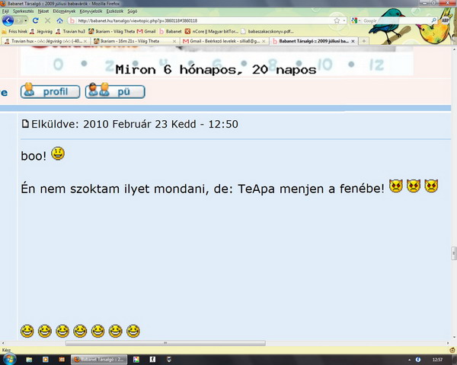Image resolution: width=457 pixels, height=365 pixels.
Task: Click the search magnifier icon
Action: 434,21
